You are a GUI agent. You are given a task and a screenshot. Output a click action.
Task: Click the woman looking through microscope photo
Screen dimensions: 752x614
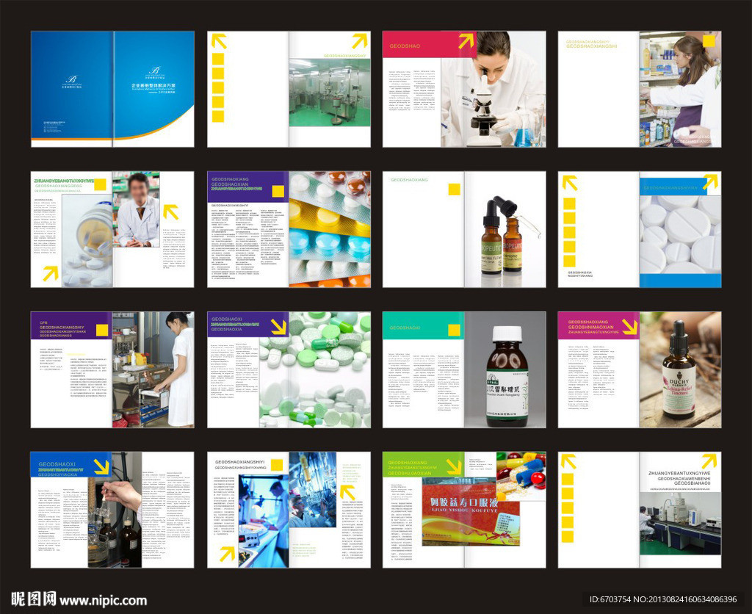pos(493,89)
